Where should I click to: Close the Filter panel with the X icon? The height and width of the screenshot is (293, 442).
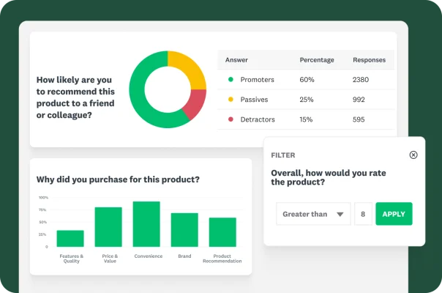[413, 155]
